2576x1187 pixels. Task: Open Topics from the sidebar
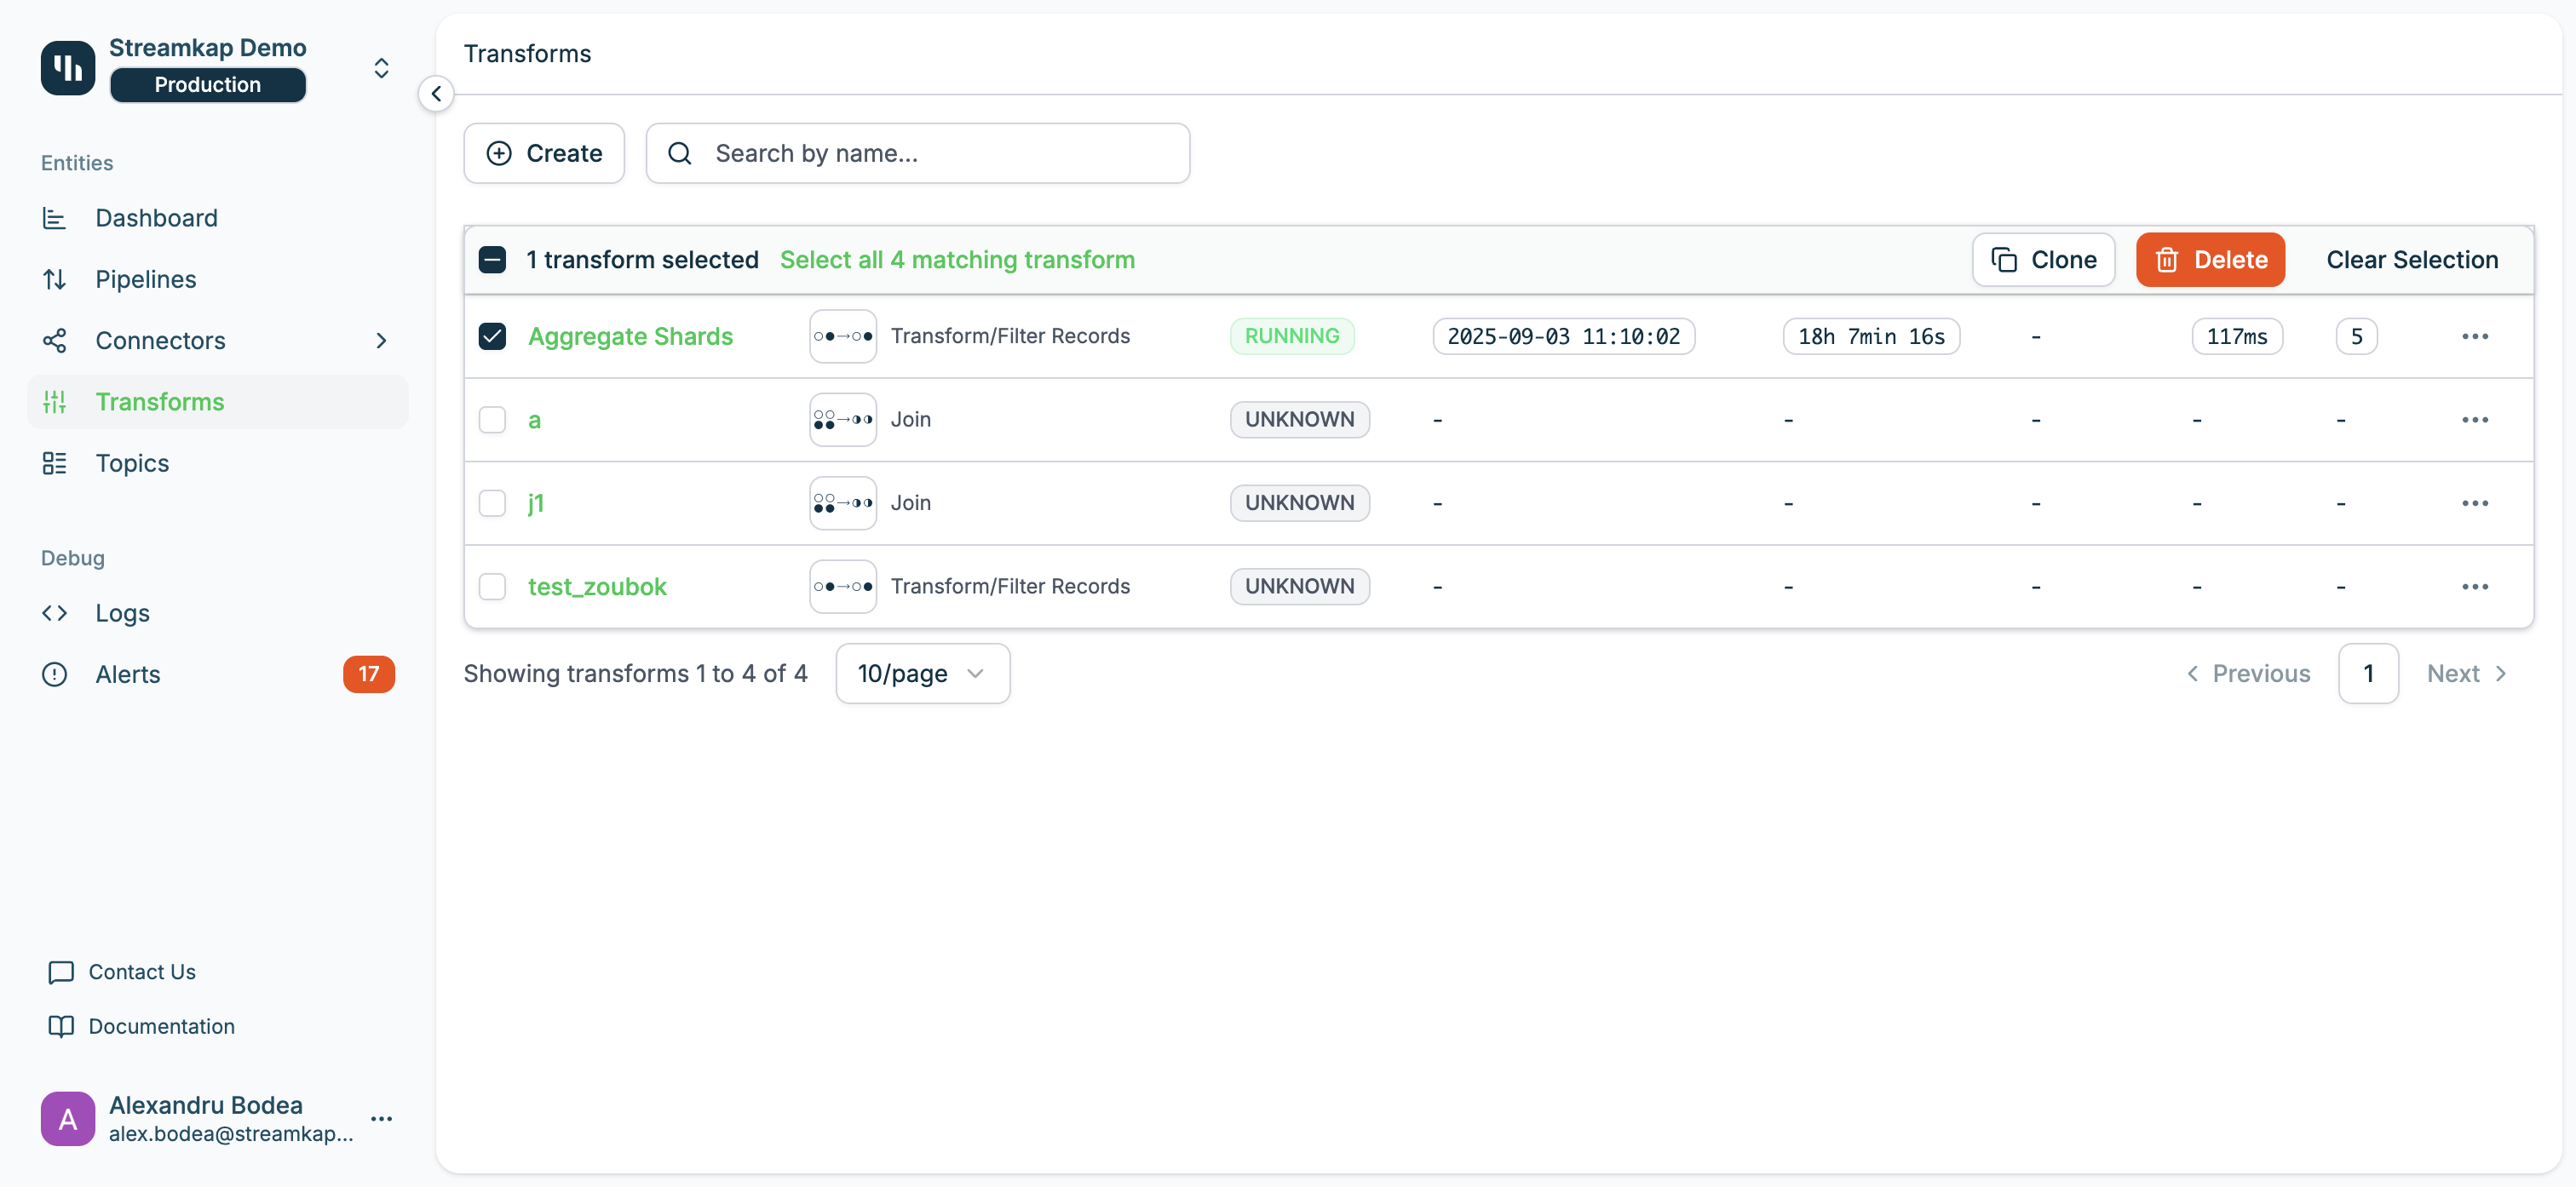tap(132, 463)
